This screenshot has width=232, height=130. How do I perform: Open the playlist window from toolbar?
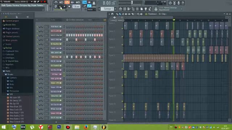pyautogui.click(x=120, y=9)
